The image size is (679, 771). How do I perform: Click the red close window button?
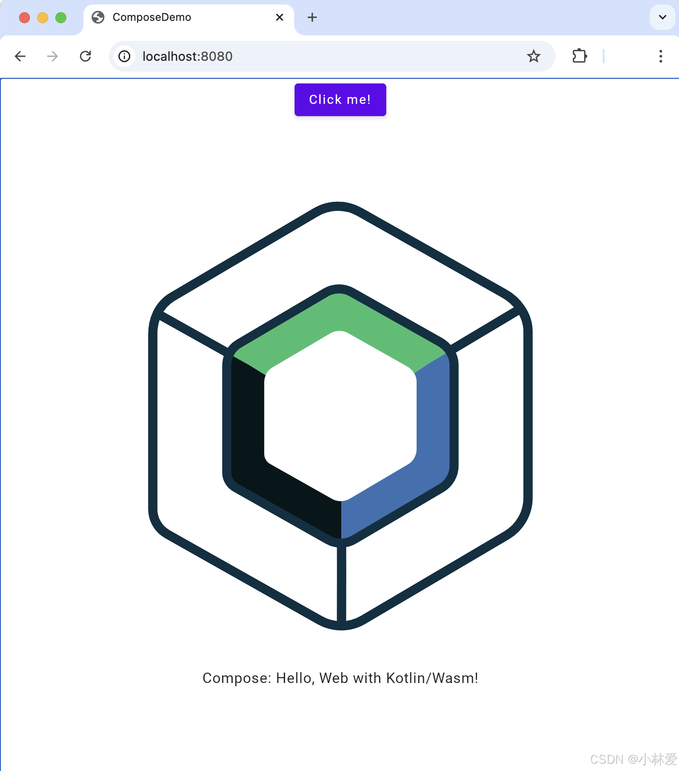25,18
